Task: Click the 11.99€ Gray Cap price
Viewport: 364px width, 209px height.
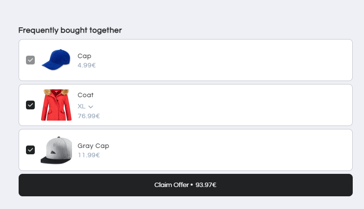Action: point(89,155)
